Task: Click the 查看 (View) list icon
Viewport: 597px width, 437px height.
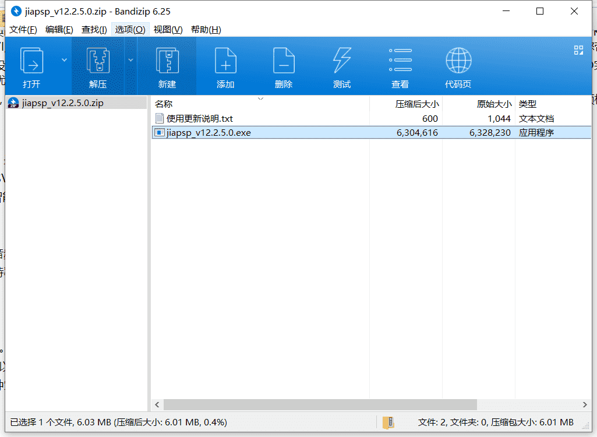Action: [400, 60]
